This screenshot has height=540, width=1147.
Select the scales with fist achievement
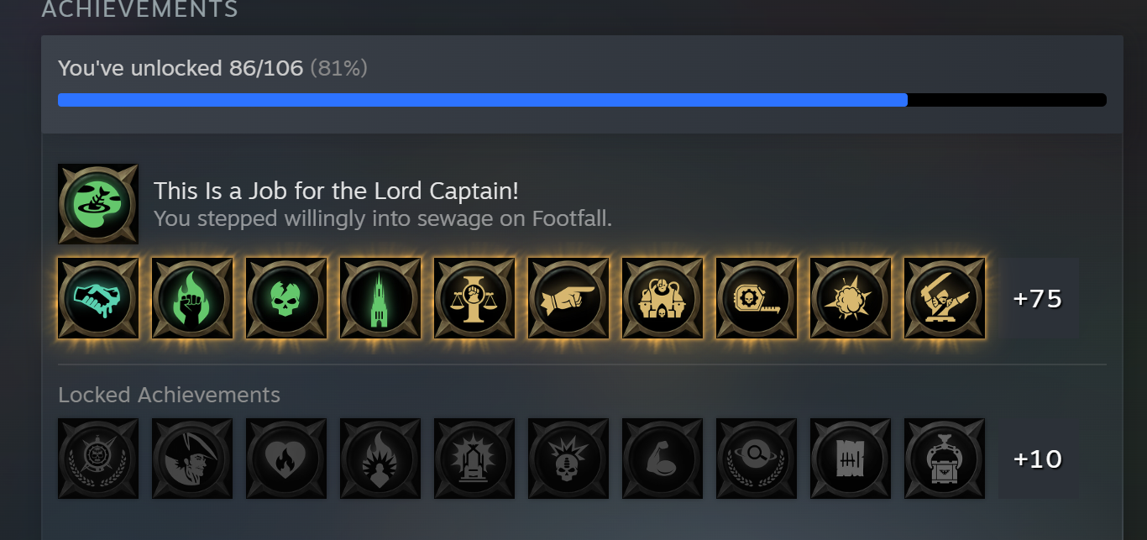474,298
